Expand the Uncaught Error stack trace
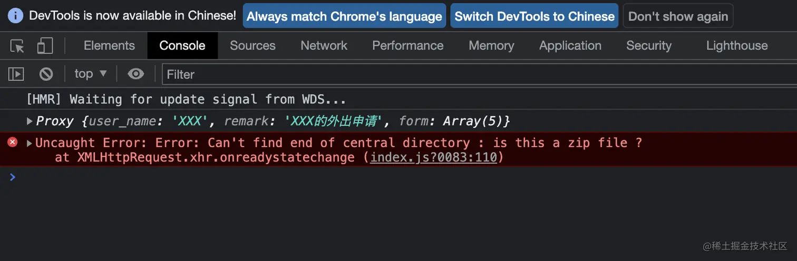Image resolution: width=797 pixels, height=261 pixels. 30,143
